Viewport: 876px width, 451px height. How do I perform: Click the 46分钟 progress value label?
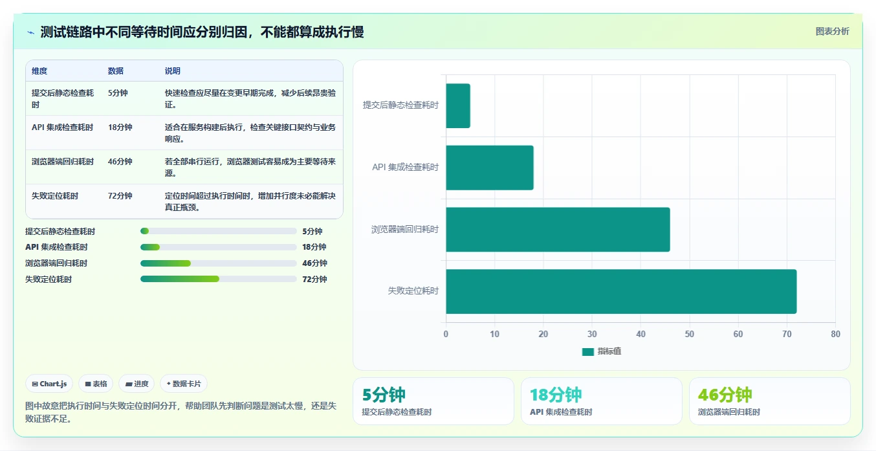314,263
